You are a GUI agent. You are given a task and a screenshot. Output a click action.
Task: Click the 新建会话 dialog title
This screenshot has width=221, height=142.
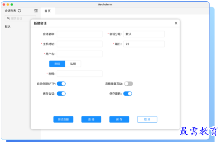(x=40, y=23)
